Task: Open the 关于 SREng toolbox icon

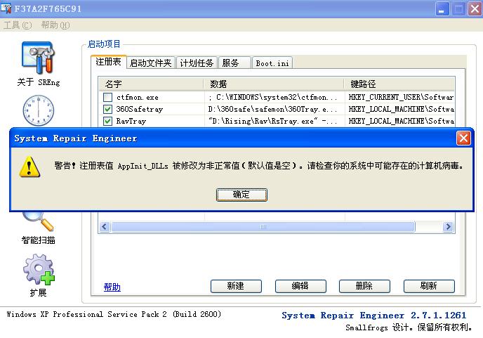Action: [38, 58]
